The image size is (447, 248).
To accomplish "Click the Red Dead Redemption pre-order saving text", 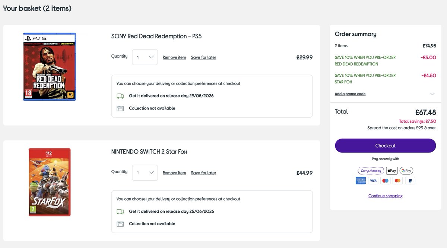I will coord(365,61).
